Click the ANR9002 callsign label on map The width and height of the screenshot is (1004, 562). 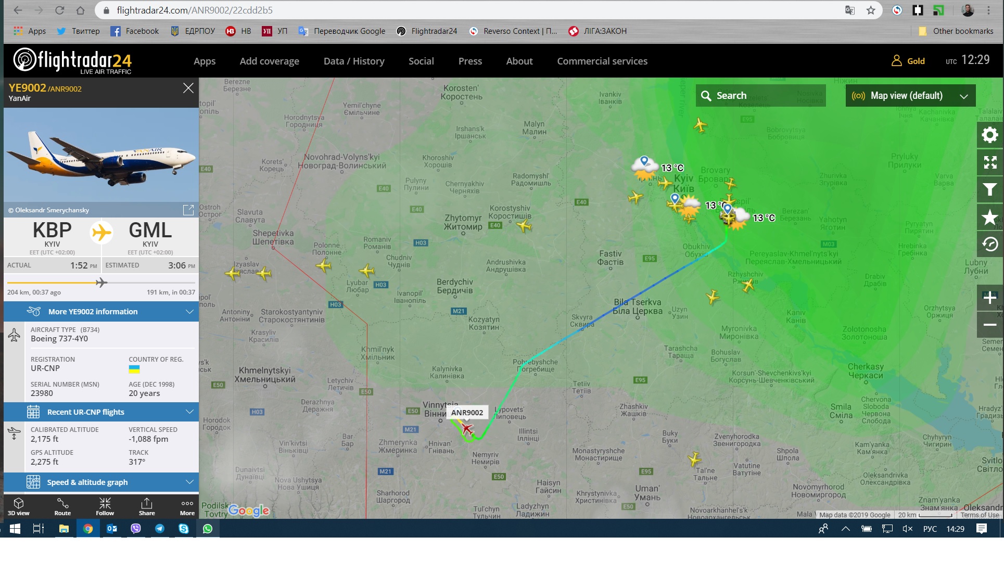click(x=467, y=413)
